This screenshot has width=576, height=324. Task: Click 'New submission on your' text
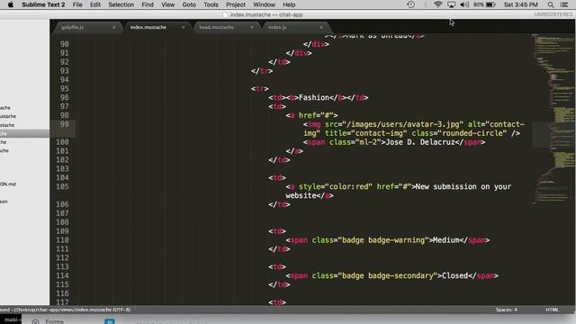click(463, 186)
